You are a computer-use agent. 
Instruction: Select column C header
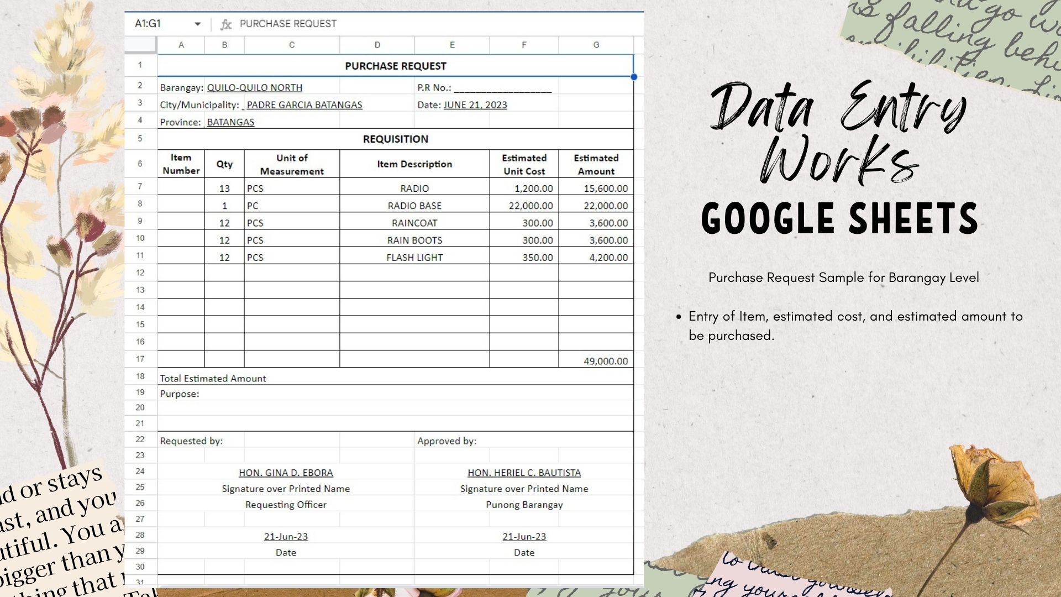(x=291, y=45)
